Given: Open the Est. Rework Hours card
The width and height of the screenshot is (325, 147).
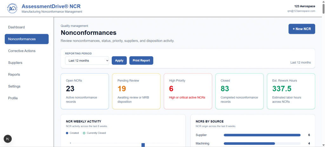Looking at the screenshot, I should (x=291, y=91).
